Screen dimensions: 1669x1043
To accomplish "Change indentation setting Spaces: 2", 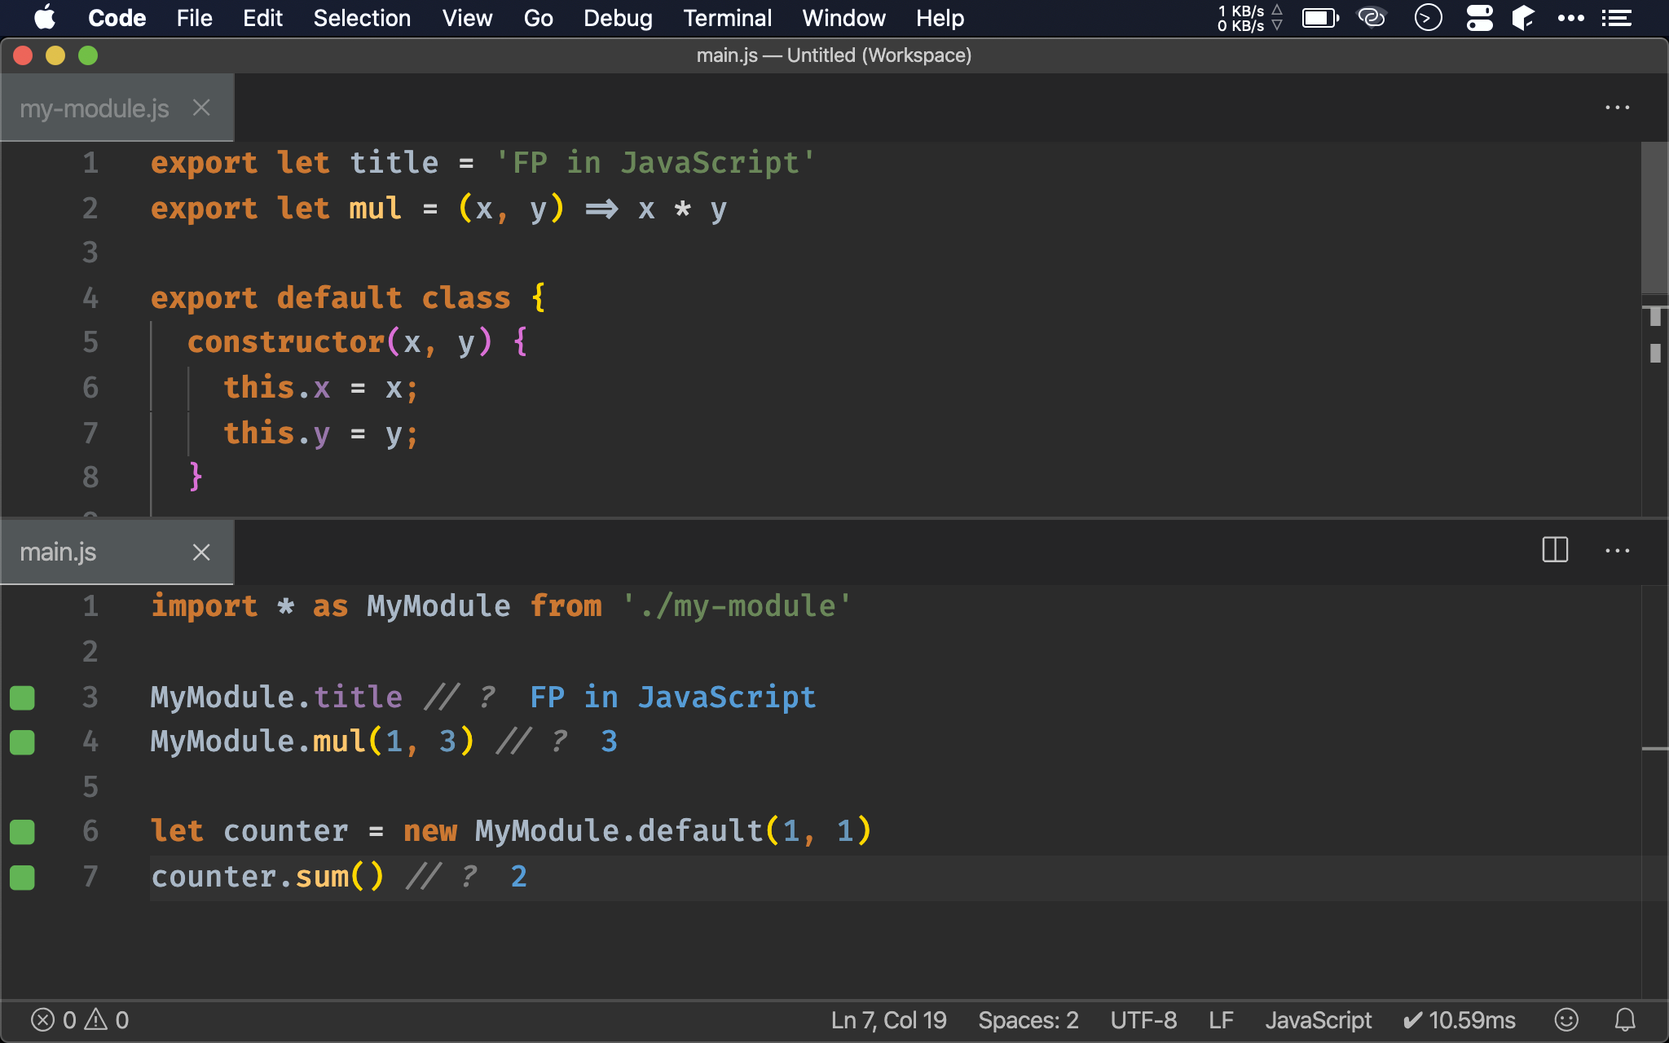I will click(x=1028, y=1019).
